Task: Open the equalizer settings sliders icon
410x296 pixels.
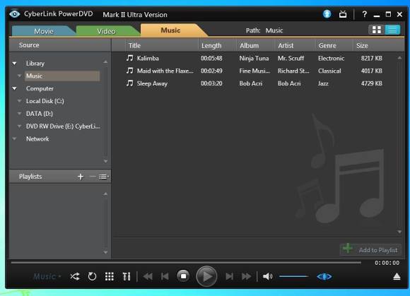Action: (x=127, y=276)
